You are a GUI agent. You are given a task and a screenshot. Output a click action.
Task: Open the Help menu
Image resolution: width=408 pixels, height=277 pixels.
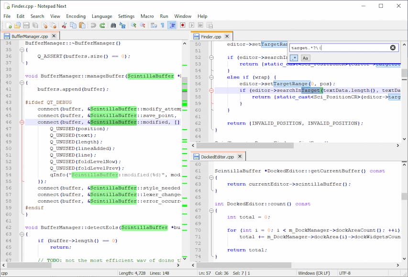[x=202, y=16]
